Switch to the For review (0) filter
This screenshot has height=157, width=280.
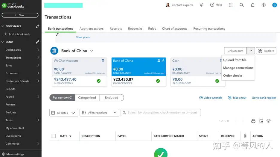pos(62,98)
